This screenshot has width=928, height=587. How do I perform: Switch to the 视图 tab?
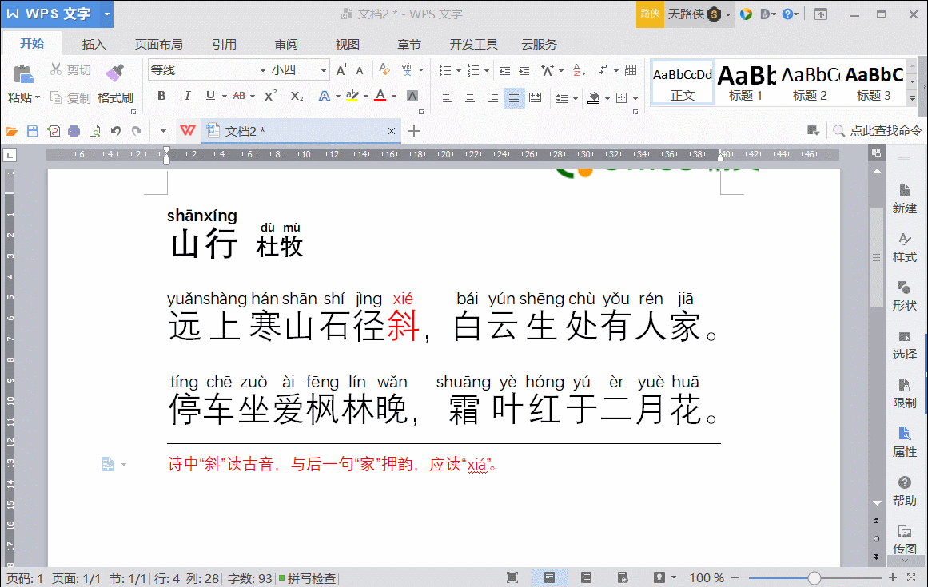pos(348,45)
